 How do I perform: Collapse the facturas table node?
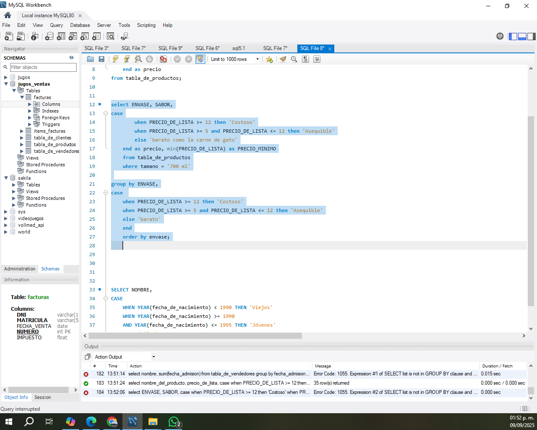[x=22, y=97]
